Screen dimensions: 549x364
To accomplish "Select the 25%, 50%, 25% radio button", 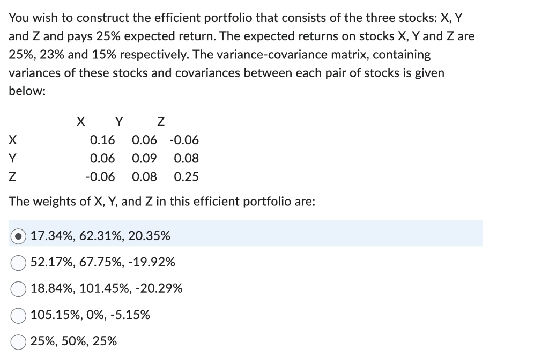I will tap(18, 341).
